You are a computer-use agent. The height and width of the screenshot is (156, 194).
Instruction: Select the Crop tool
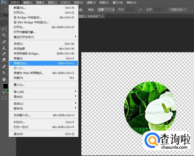[x=4, y=35]
